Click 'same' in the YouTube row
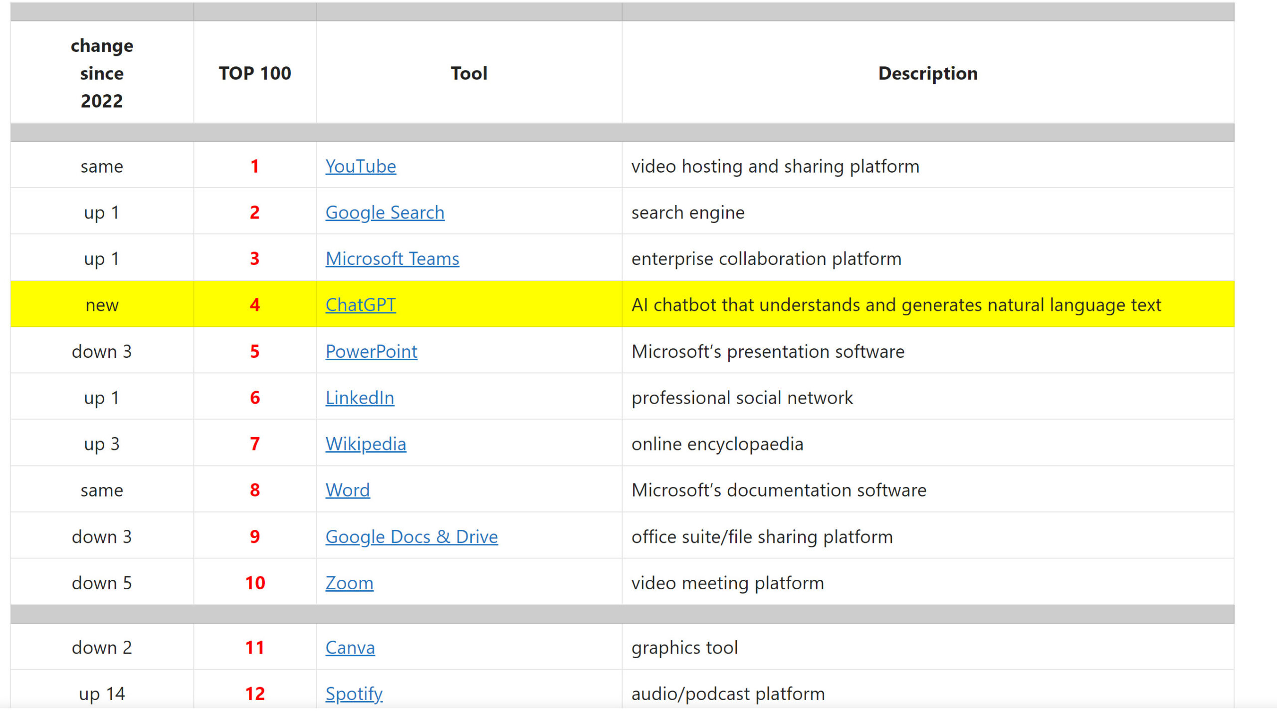 click(x=102, y=166)
